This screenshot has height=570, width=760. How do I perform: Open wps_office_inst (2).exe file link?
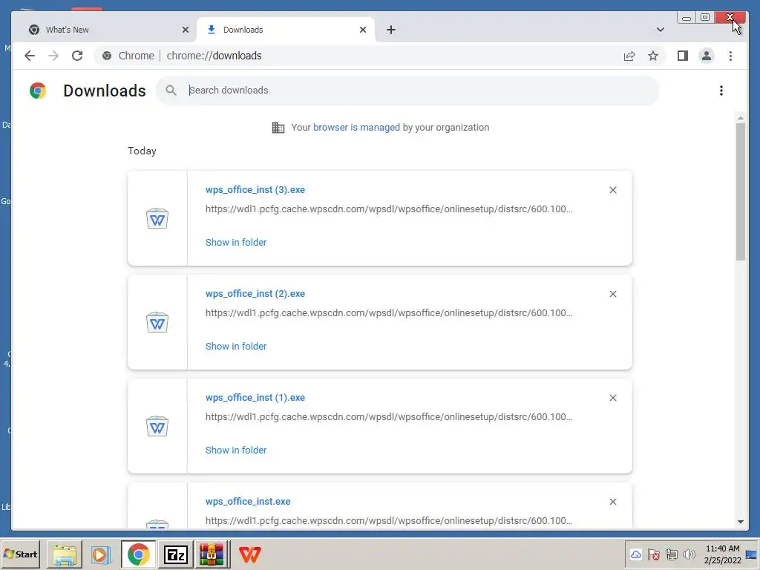255,293
